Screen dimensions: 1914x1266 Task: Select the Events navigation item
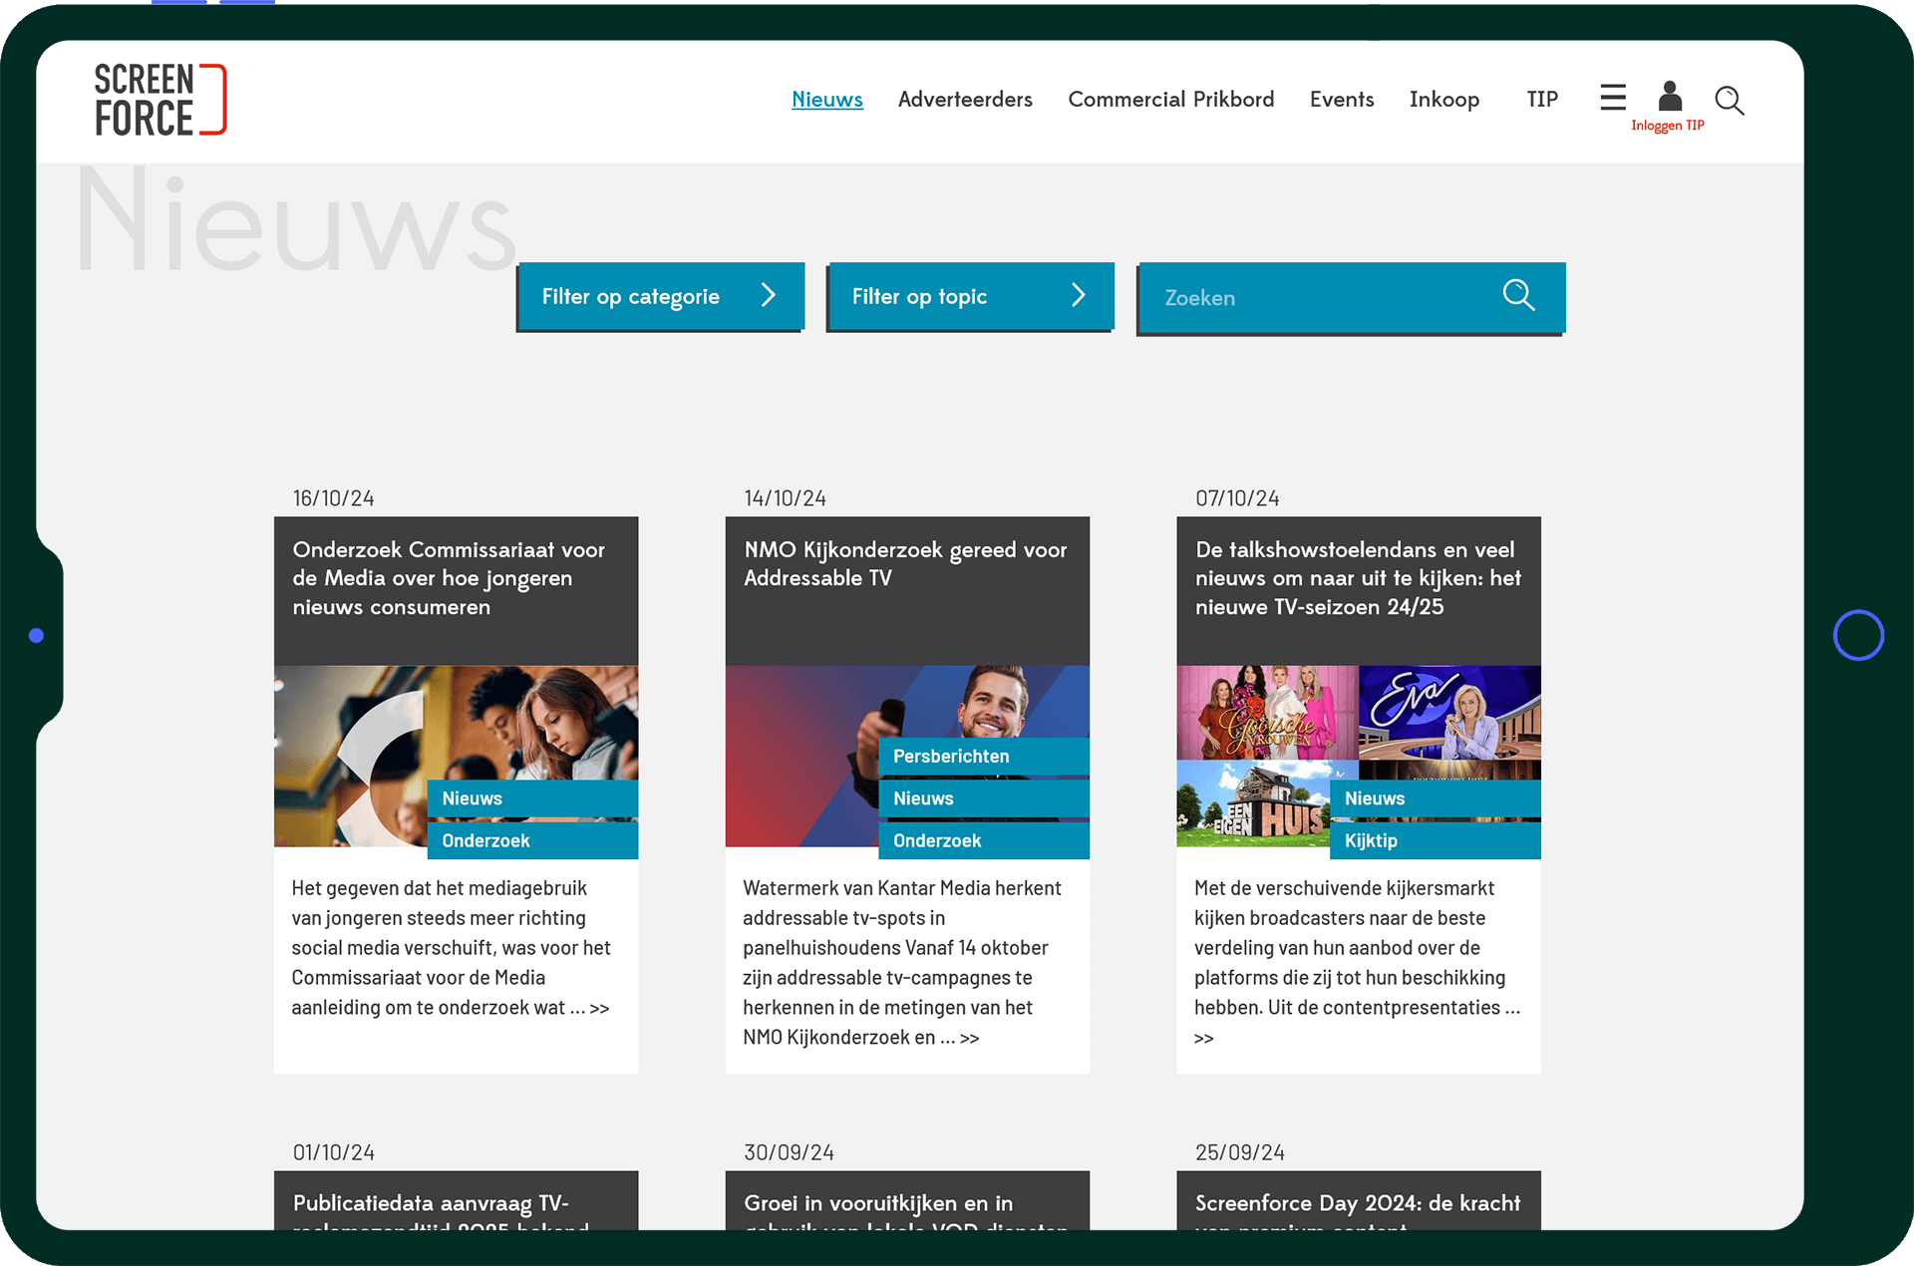click(1341, 100)
